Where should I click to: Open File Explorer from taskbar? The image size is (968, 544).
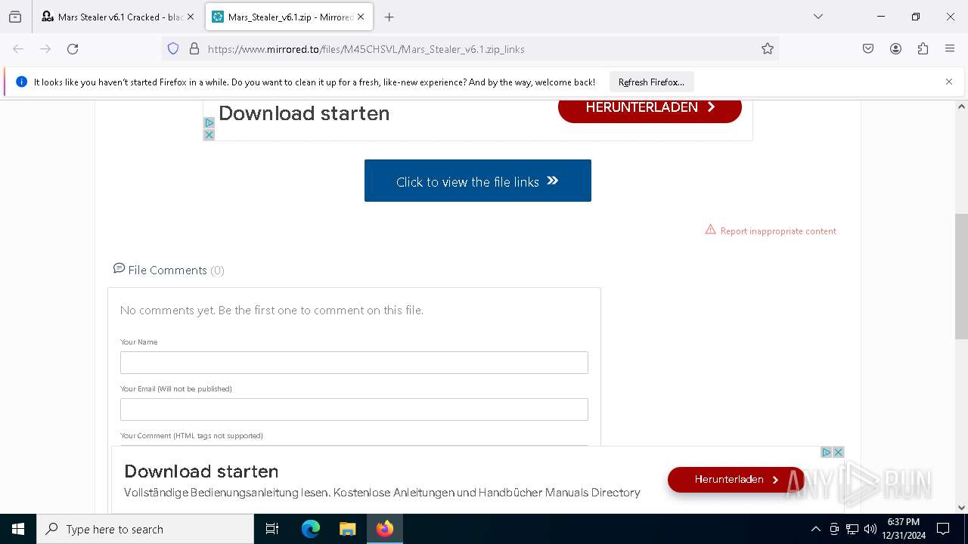tap(347, 529)
